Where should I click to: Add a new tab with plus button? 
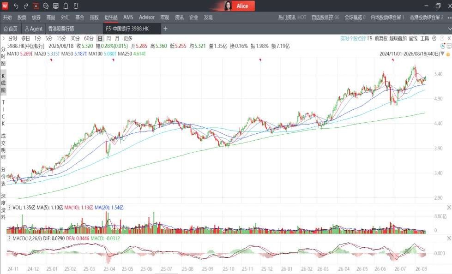(x=165, y=29)
